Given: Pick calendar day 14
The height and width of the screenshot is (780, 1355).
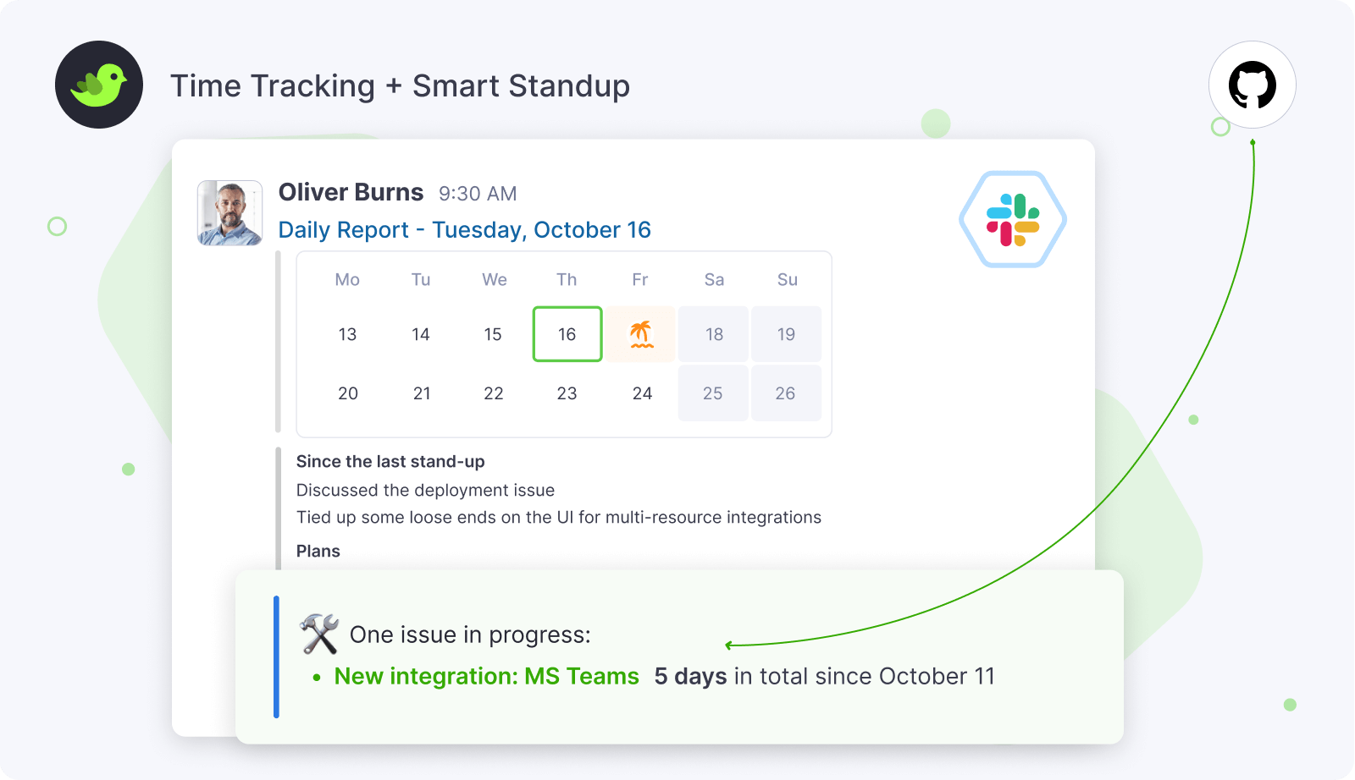Looking at the screenshot, I should [x=421, y=334].
